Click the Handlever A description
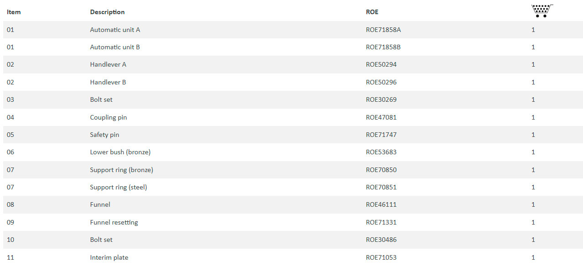This screenshot has height=272, width=583. tap(108, 64)
